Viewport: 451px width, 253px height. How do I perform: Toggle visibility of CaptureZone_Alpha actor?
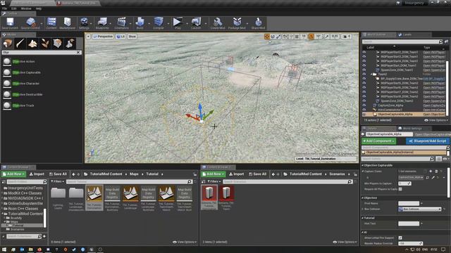tap(364, 105)
